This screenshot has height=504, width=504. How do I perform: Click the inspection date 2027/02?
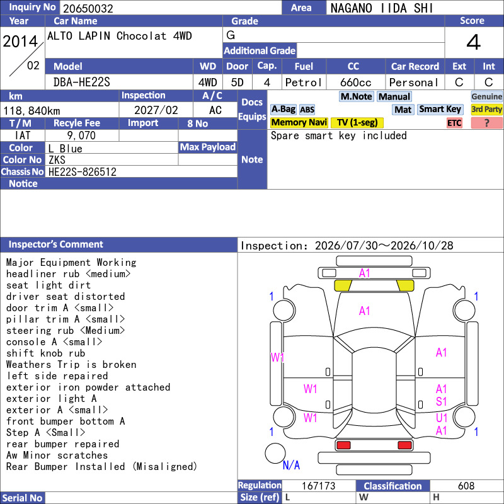click(156, 110)
